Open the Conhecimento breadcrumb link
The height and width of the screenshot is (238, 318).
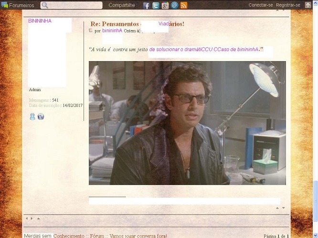69,236
